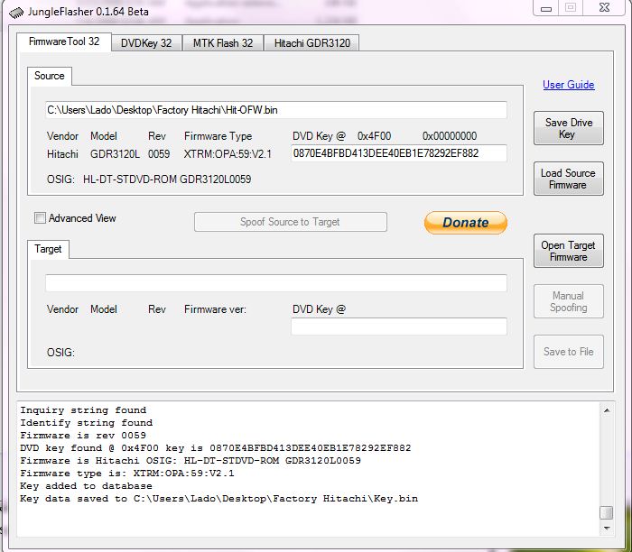Click the Save to File button
Image resolution: width=632 pixels, height=552 pixels.
[x=568, y=352]
